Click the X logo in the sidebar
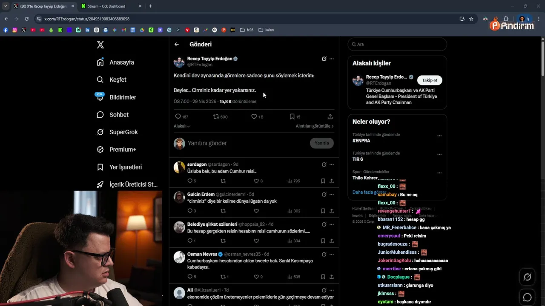The height and width of the screenshot is (306, 545). point(100,45)
